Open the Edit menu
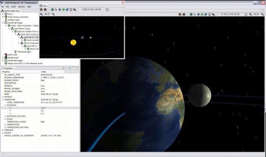Screen dimensions: 266x157 pos(7,7)
